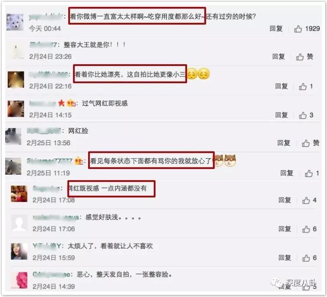The height and width of the screenshot is (297, 327).
Task: Reply to comment posted 2月25日 11:19
Action: point(287,173)
